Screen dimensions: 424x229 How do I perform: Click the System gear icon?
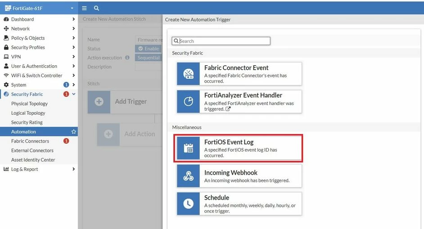[6, 85]
